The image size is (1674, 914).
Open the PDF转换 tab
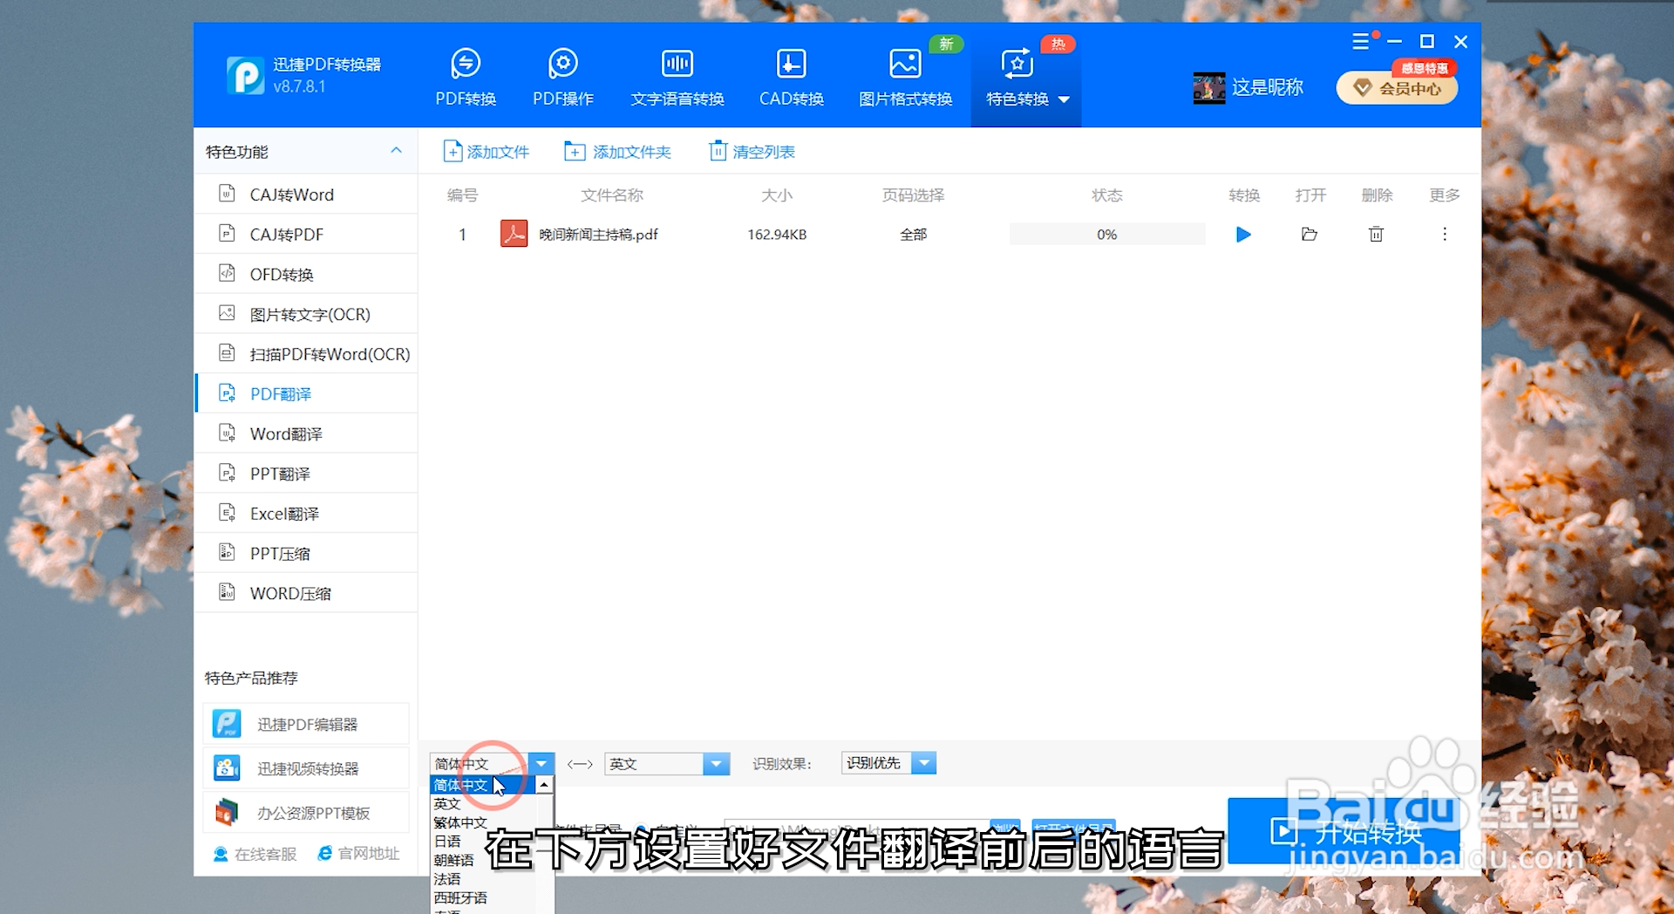click(x=466, y=78)
